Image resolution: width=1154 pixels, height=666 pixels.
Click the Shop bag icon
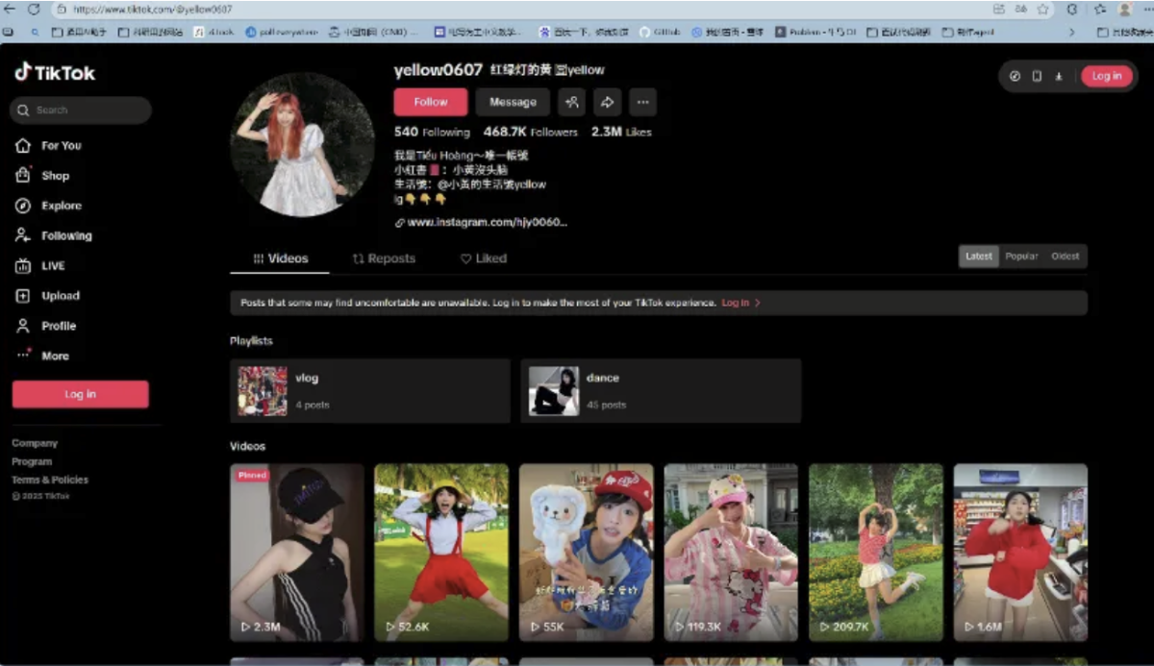click(23, 176)
